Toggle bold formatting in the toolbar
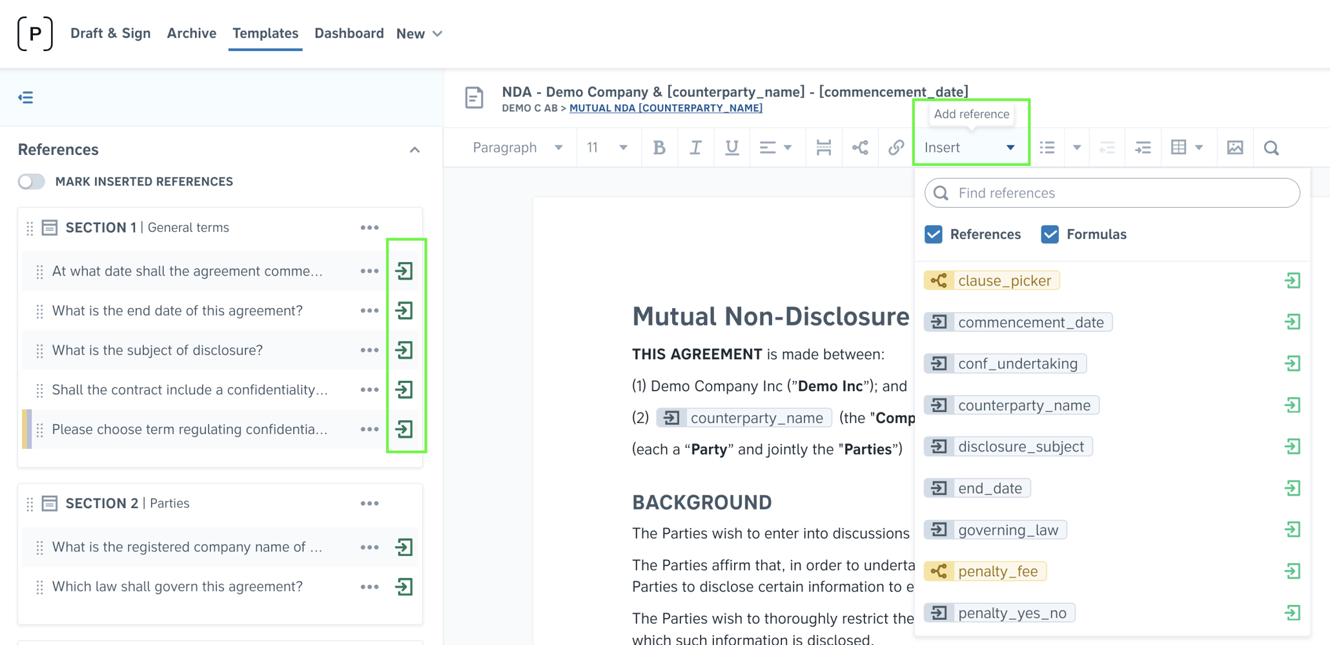 point(659,147)
